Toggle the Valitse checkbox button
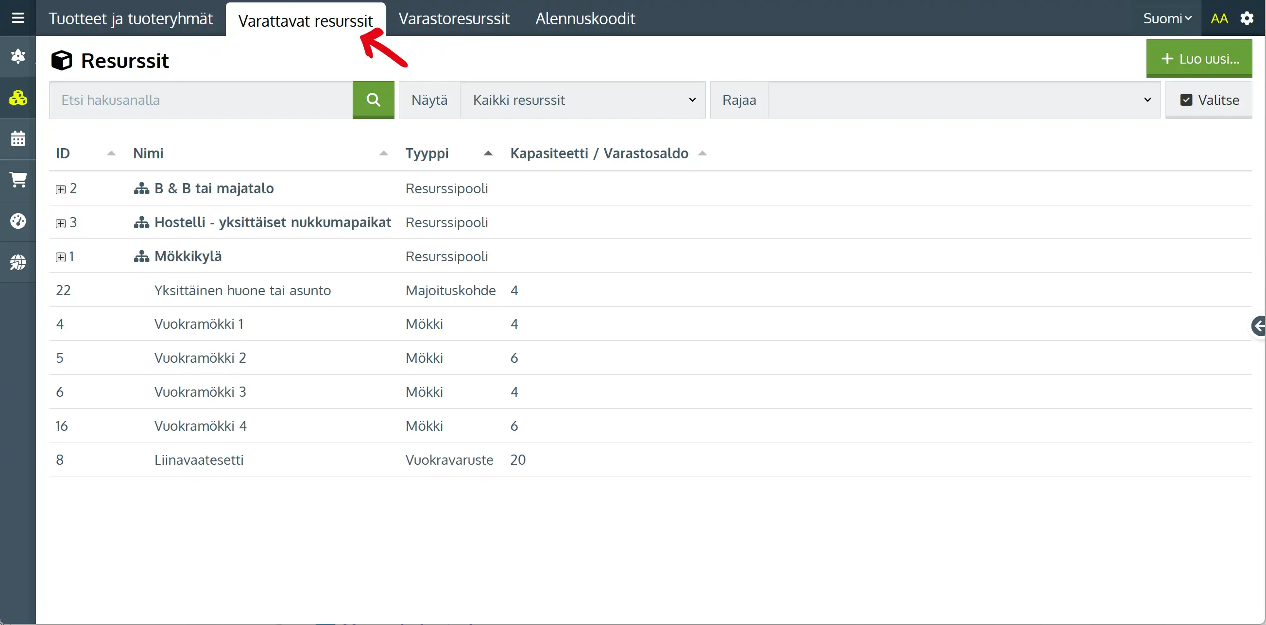Image resolution: width=1266 pixels, height=625 pixels. pyautogui.click(x=1209, y=100)
